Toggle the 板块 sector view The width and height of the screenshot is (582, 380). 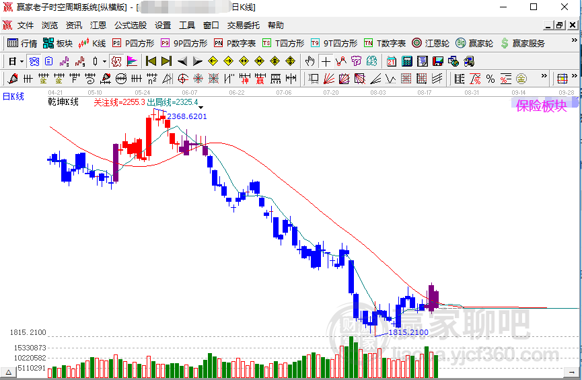tap(58, 44)
